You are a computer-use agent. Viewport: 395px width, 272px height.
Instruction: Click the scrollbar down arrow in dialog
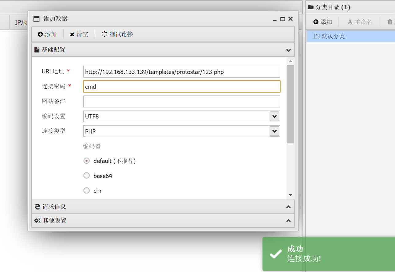(x=290, y=195)
